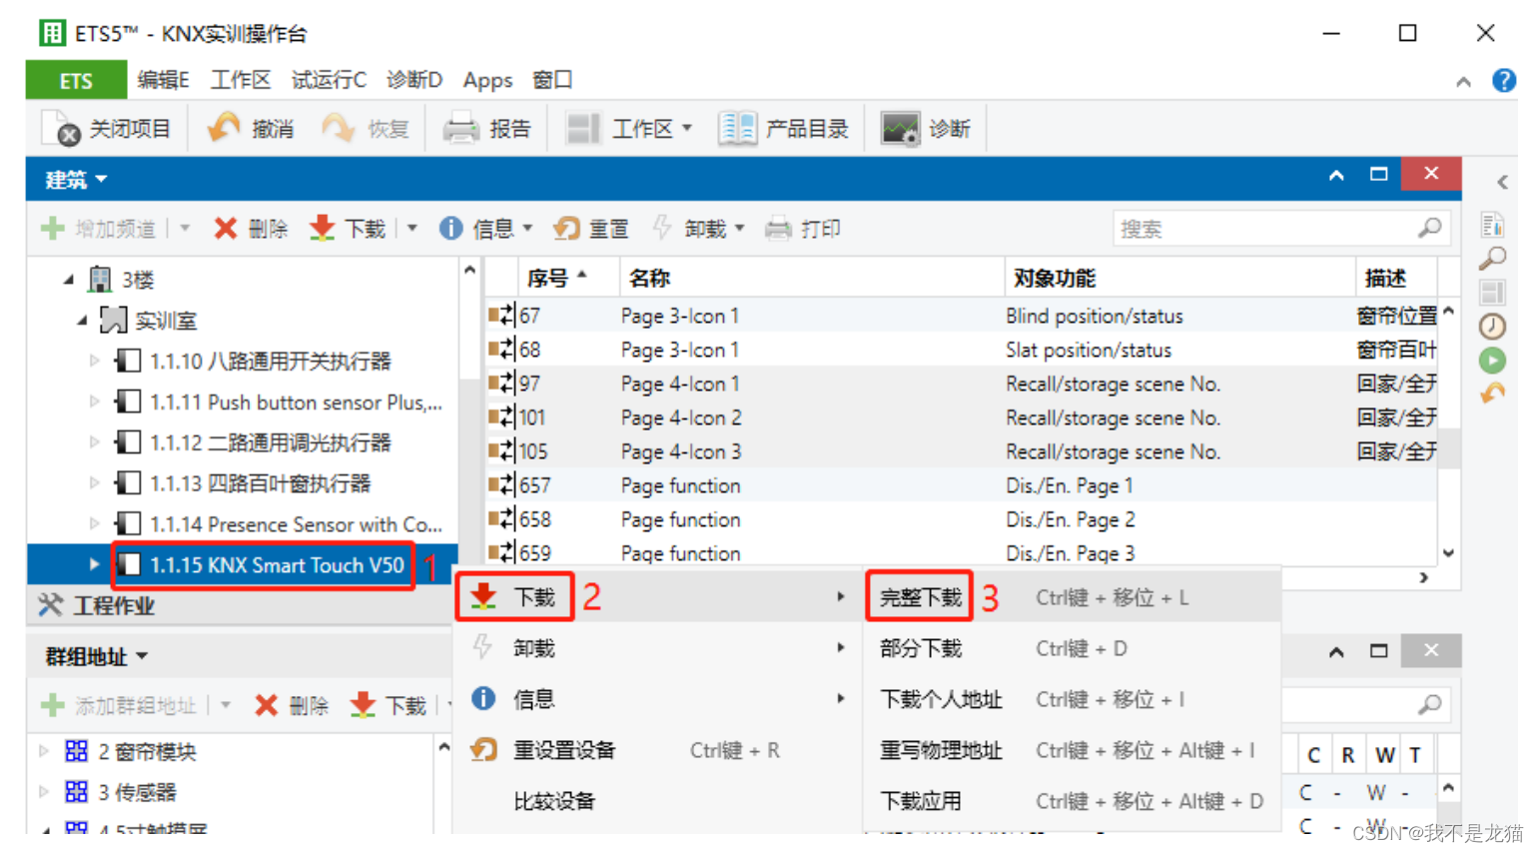Expand the 2 窗帘模块 group address node

(x=43, y=751)
